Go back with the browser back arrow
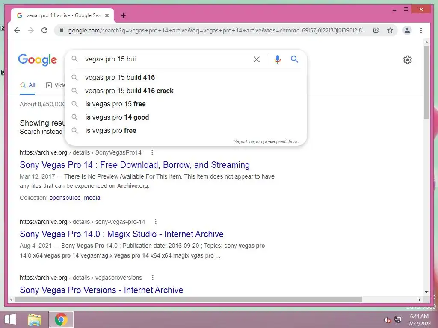Viewport: 438px width, 328px height. [17, 30]
